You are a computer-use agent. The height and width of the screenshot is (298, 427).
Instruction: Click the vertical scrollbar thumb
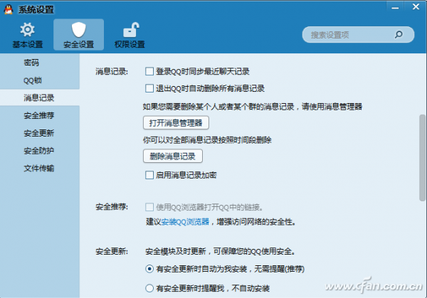(422, 158)
